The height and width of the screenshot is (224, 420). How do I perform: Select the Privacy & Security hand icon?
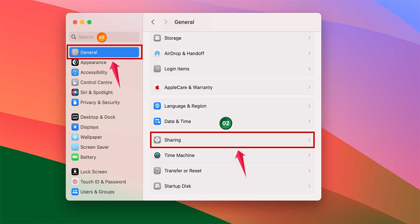(x=75, y=102)
